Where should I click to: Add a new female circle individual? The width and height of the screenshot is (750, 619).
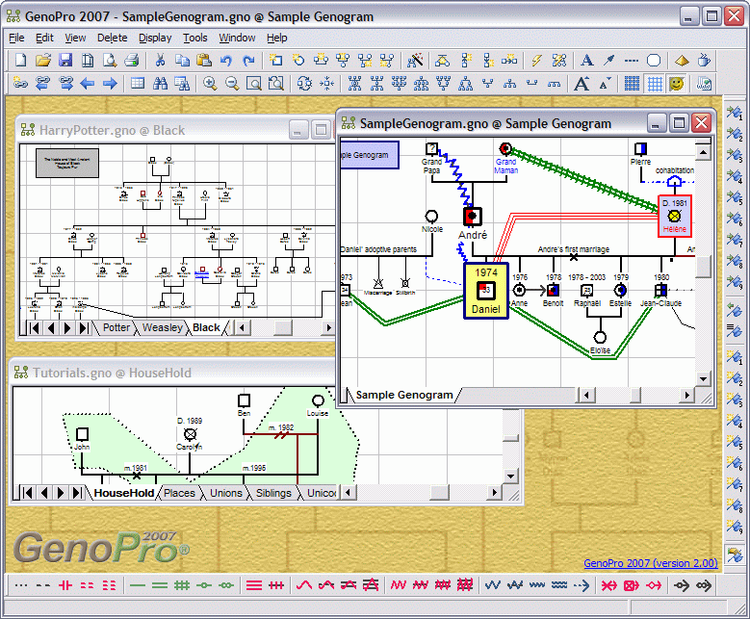click(298, 61)
